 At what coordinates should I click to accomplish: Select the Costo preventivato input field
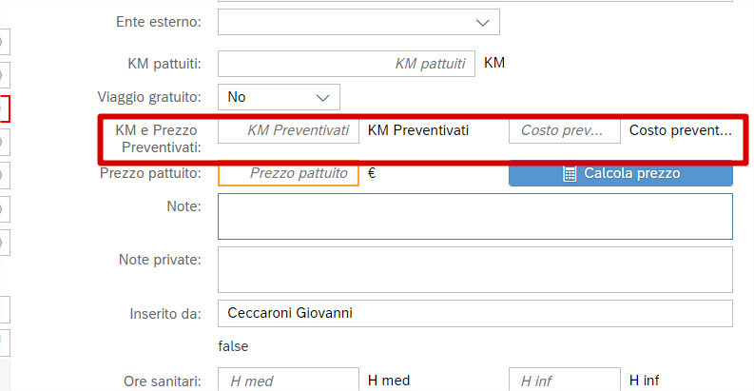564,130
